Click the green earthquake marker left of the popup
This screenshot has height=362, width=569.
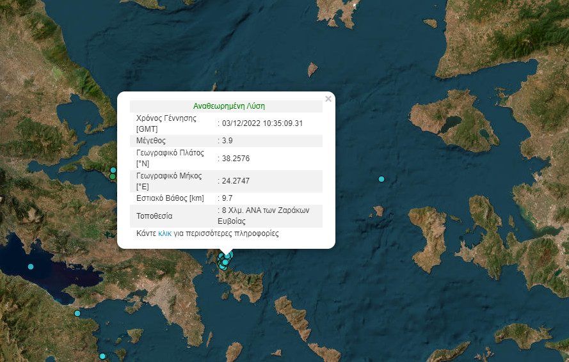pos(113,177)
